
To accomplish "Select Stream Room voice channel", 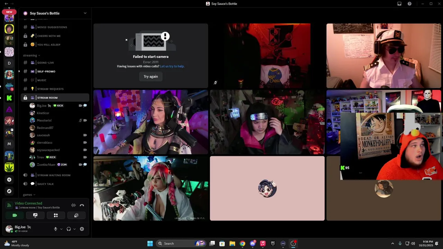I will click(55, 98).
